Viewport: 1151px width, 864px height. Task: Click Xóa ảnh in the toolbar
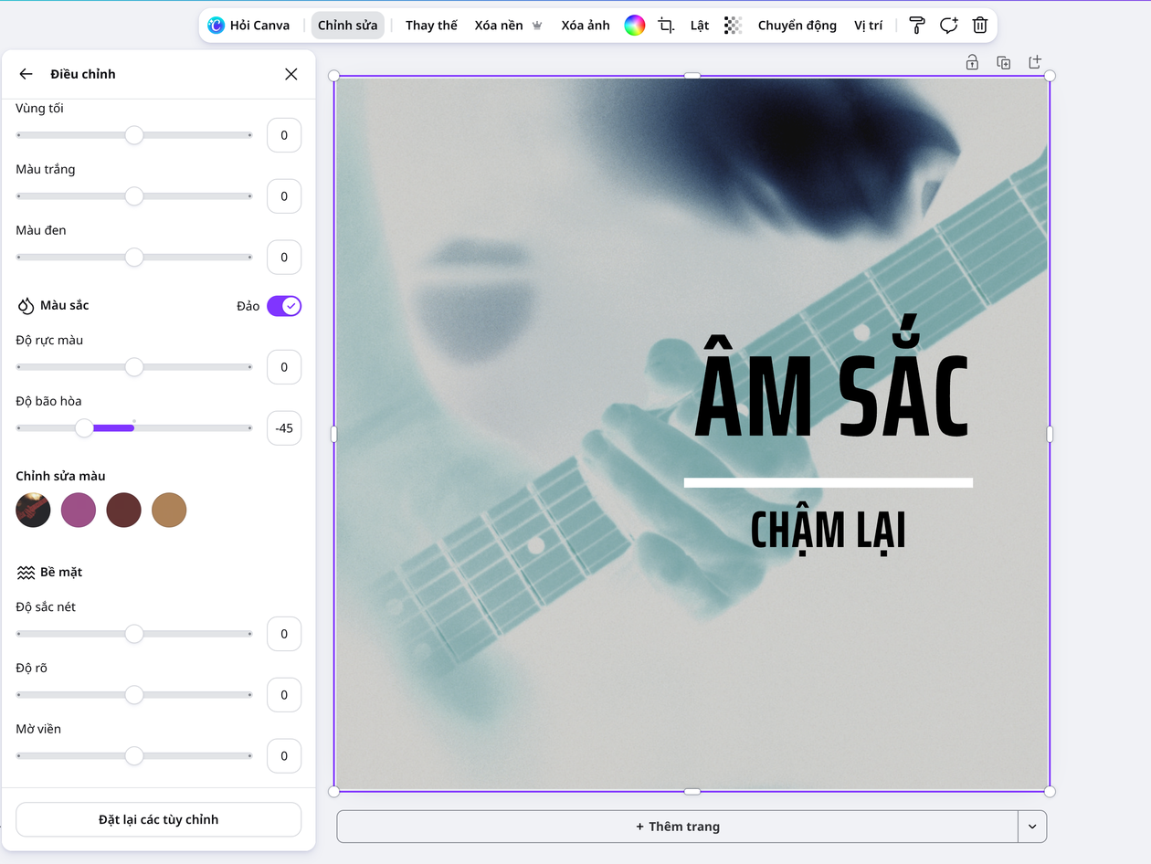coord(586,26)
